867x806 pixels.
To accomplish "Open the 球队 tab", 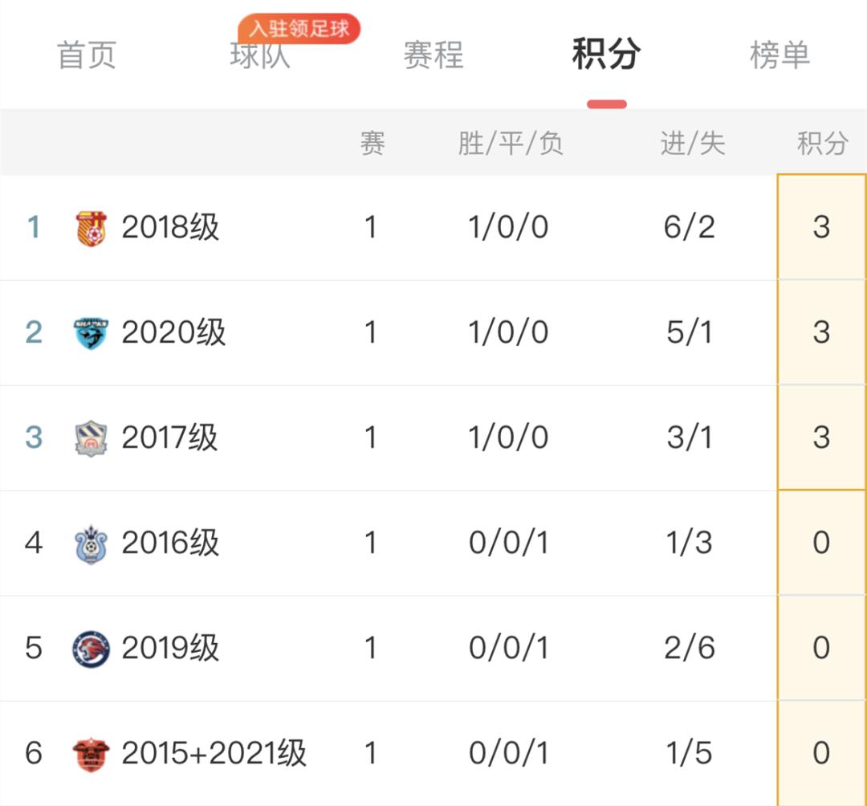I will click(258, 55).
